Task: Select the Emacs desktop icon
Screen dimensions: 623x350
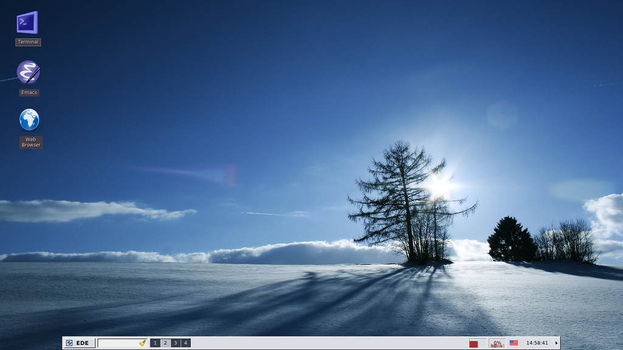Action: (28, 72)
